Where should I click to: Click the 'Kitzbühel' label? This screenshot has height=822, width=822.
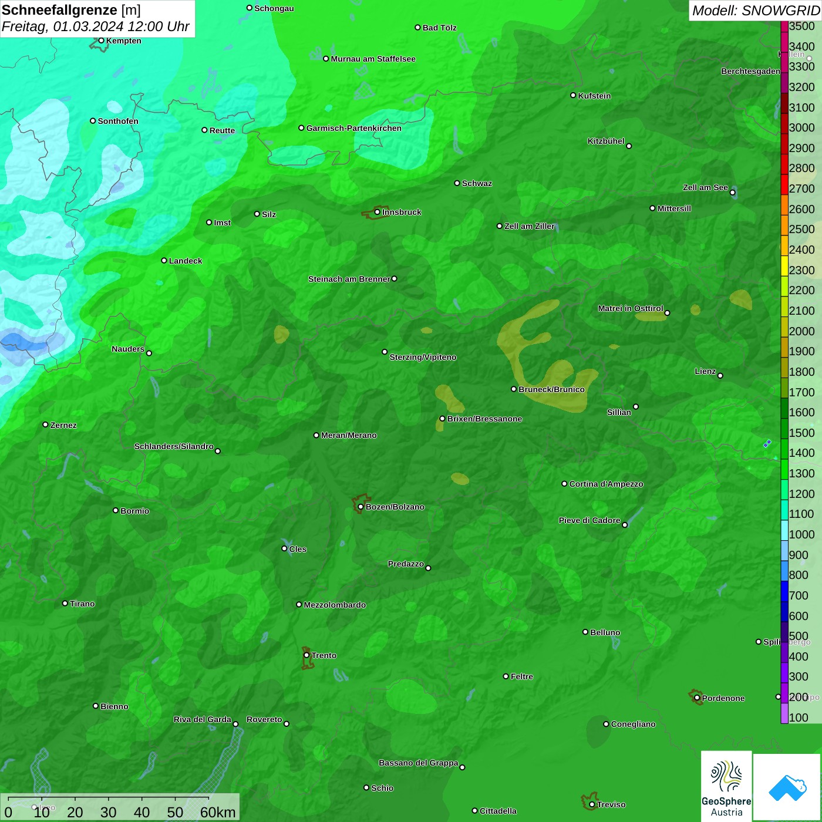tap(606, 141)
